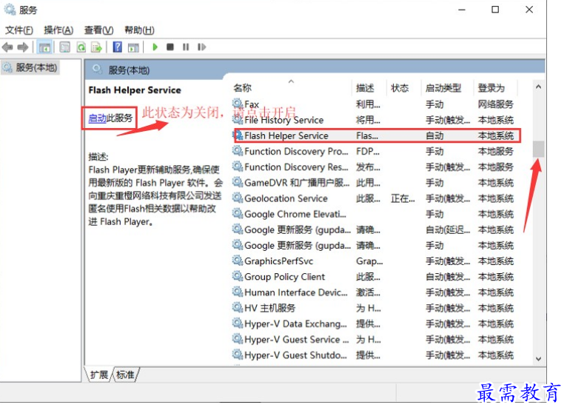
Task: Maximize the 服务 window
Action: point(495,10)
